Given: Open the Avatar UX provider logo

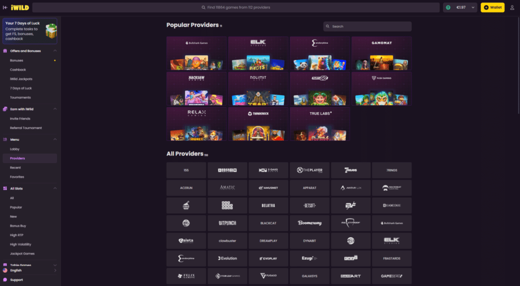Looking at the screenshot, I should click(350, 188).
